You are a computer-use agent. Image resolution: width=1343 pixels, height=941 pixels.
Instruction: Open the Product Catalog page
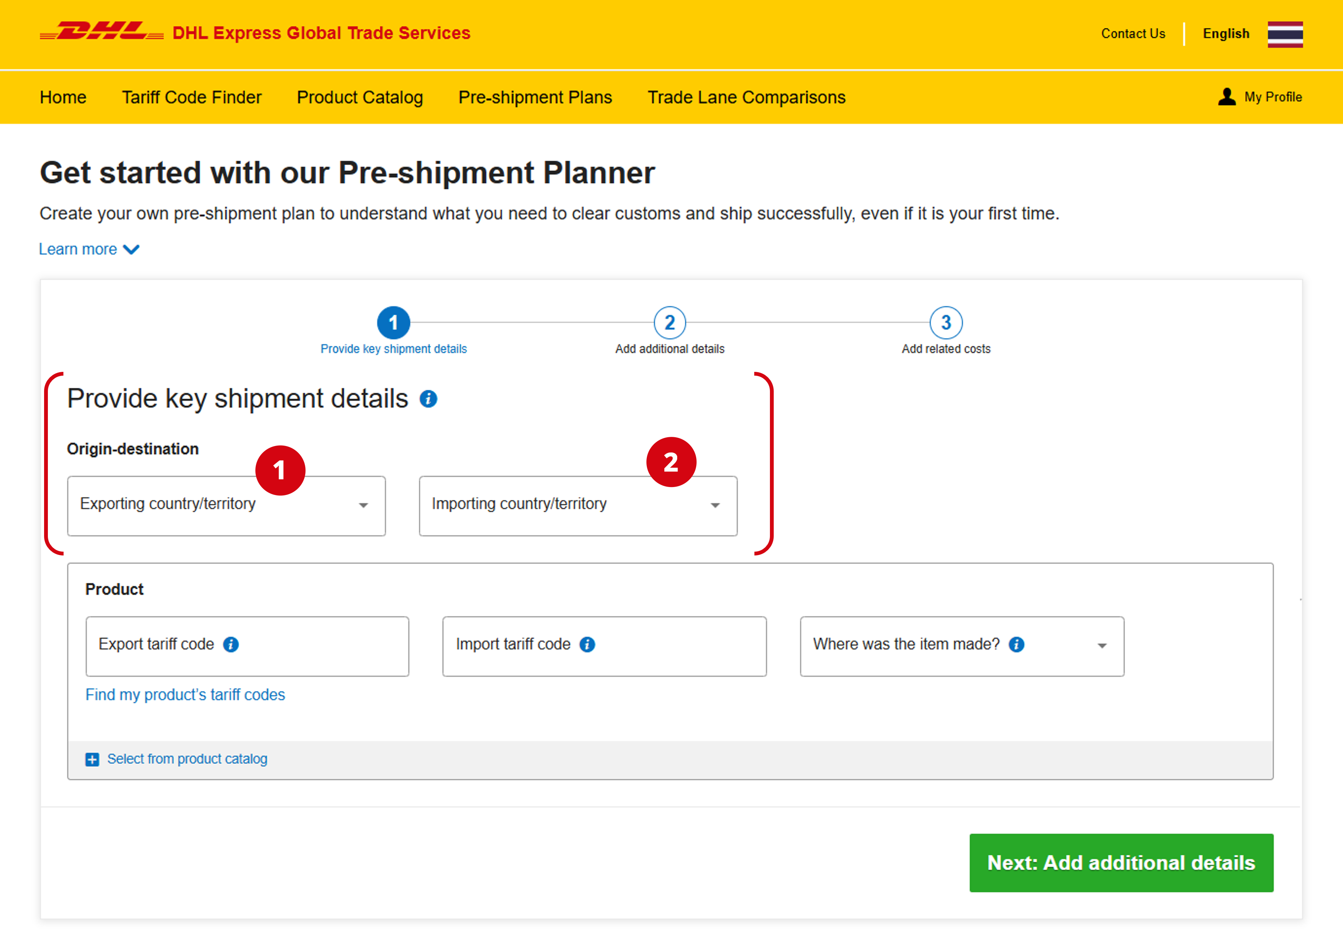pyautogui.click(x=360, y=97)
